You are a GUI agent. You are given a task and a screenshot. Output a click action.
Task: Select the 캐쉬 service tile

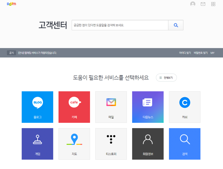point(185,107)
